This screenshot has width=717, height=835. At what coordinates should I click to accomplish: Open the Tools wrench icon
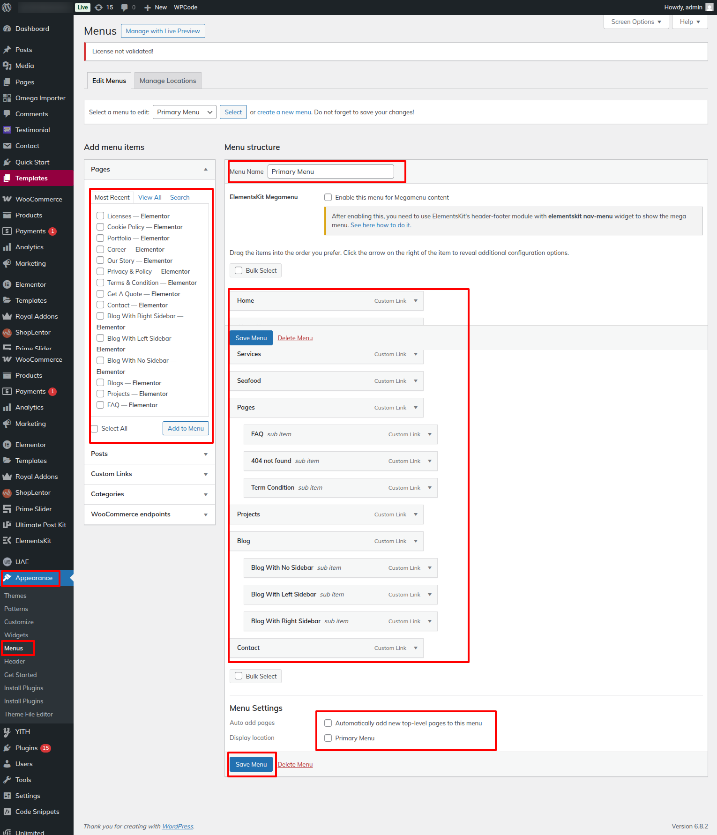(x=7, y=780)
